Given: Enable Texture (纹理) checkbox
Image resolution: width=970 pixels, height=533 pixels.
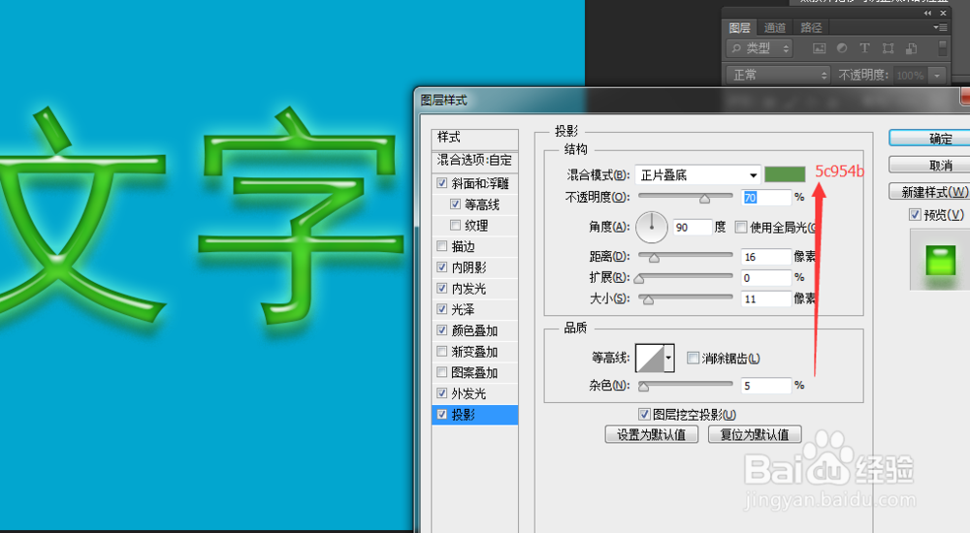Looking at the screenshot, I should (x=455, y=225).
